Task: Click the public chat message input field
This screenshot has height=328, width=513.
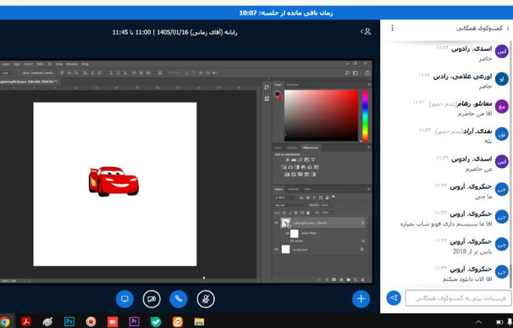Action: 458,298
